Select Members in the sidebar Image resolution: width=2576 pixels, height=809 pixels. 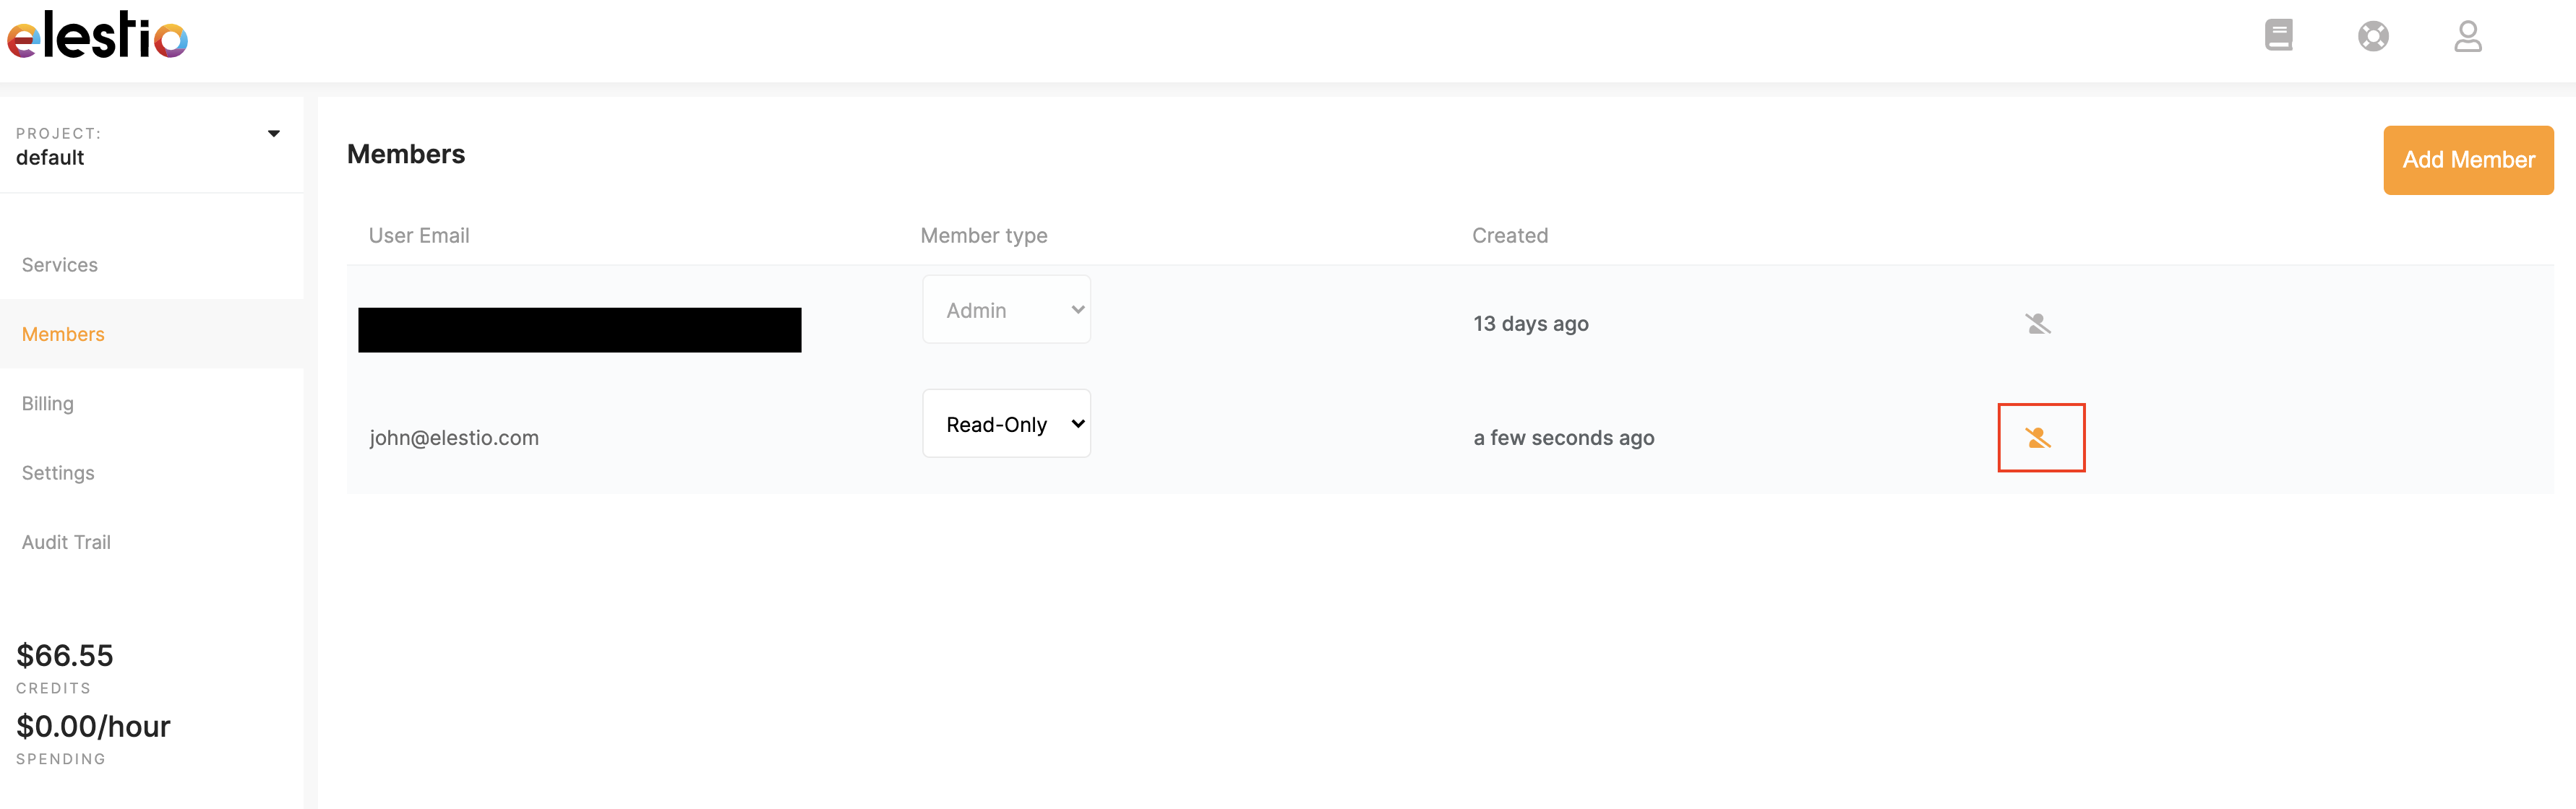coord(63,334)
